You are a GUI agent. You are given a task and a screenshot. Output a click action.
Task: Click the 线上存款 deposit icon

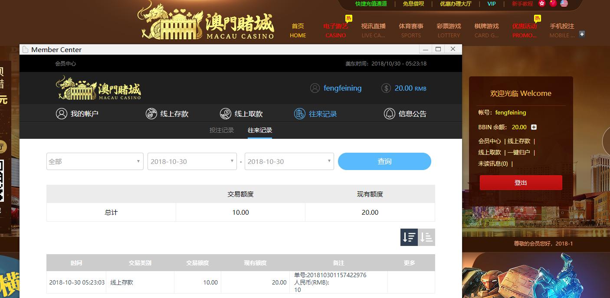click(151, 114)
